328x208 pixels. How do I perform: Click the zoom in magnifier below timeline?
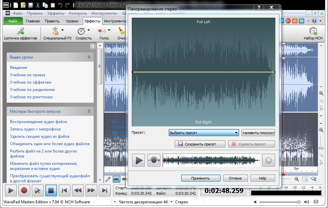click(296, 179)
